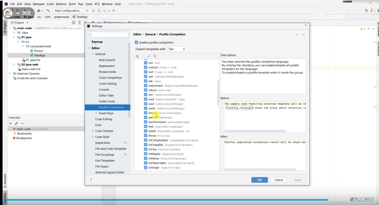Open the Build menu
Viewport: 379px width, 205px height.
coord(72,4)
